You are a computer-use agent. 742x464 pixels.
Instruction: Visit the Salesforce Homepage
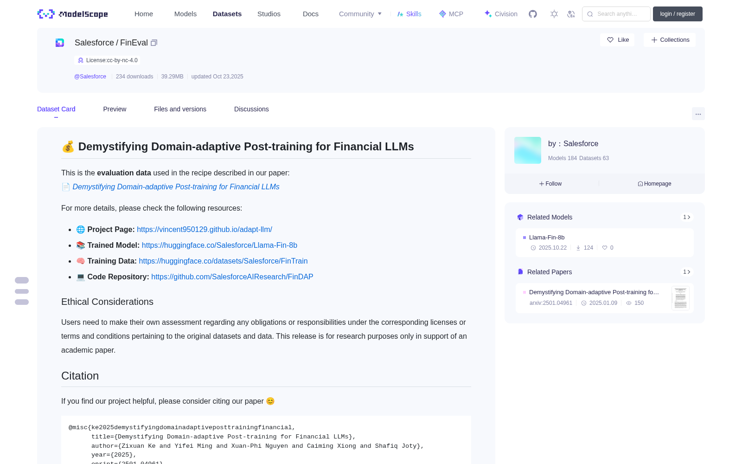654,184
